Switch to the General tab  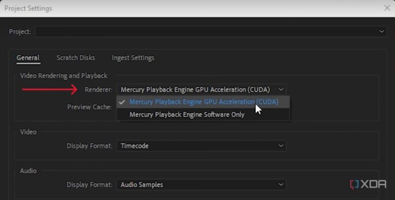28,58
